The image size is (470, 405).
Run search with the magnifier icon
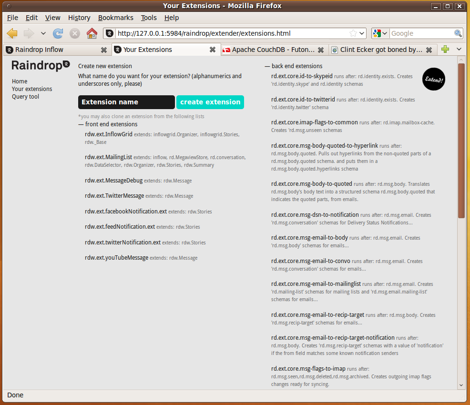(458, 33)
